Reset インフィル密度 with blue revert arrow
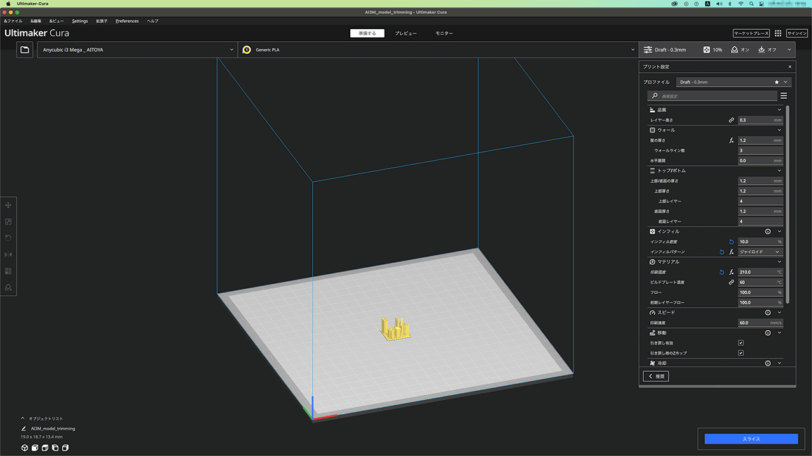 (731, 241)
